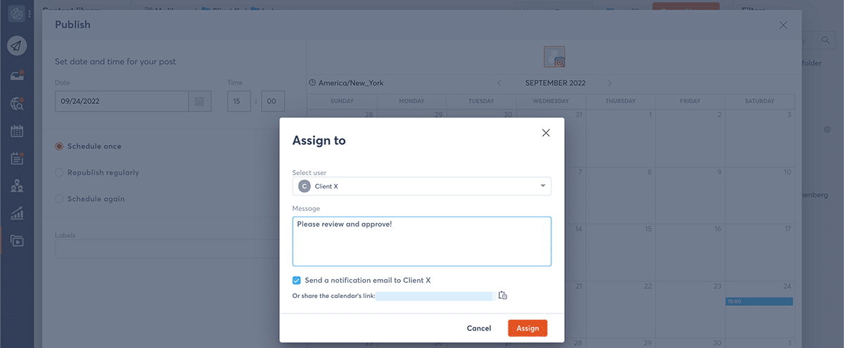Select the Schedule once radio button
The height and width of the screenshot is (348, 844).
point(60,146)
